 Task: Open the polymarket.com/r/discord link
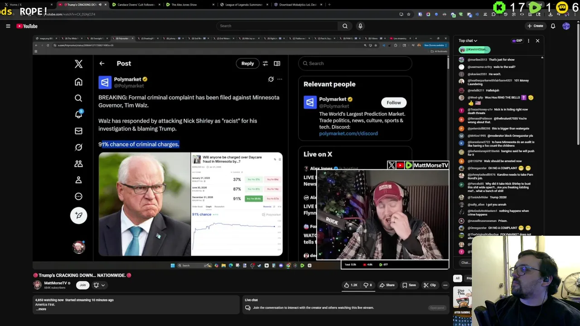348,134
